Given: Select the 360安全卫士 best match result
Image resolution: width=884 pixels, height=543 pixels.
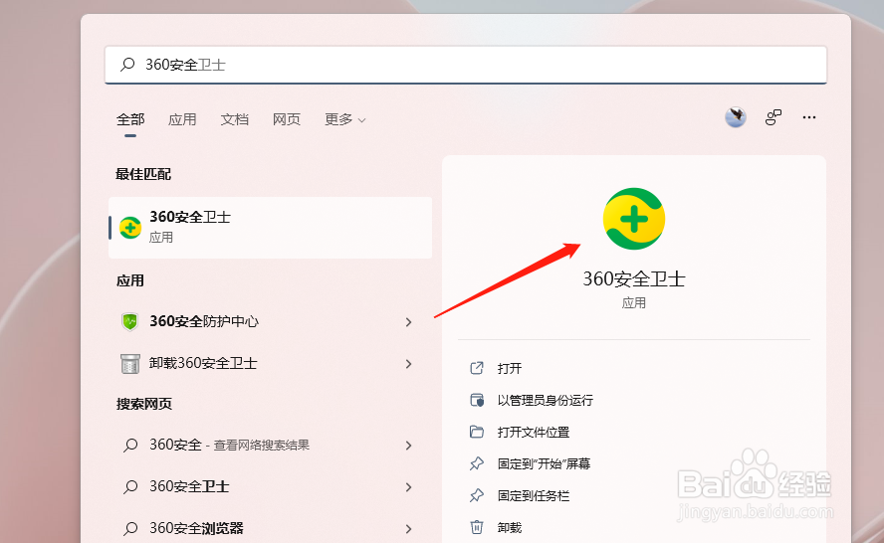Looking at the screenshot, I should pos(270,228).
